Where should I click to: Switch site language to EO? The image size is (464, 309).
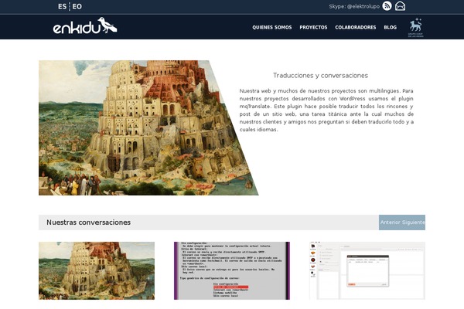pos(77,6)
